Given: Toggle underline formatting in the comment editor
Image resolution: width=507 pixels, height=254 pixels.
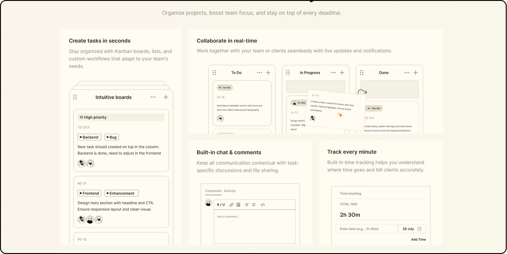Looking at the screenshot, I should (x=223, y=205).
